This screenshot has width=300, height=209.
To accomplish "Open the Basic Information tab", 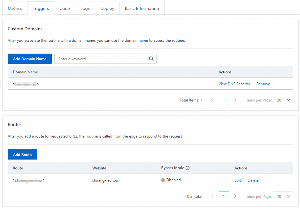I will 142,8.
